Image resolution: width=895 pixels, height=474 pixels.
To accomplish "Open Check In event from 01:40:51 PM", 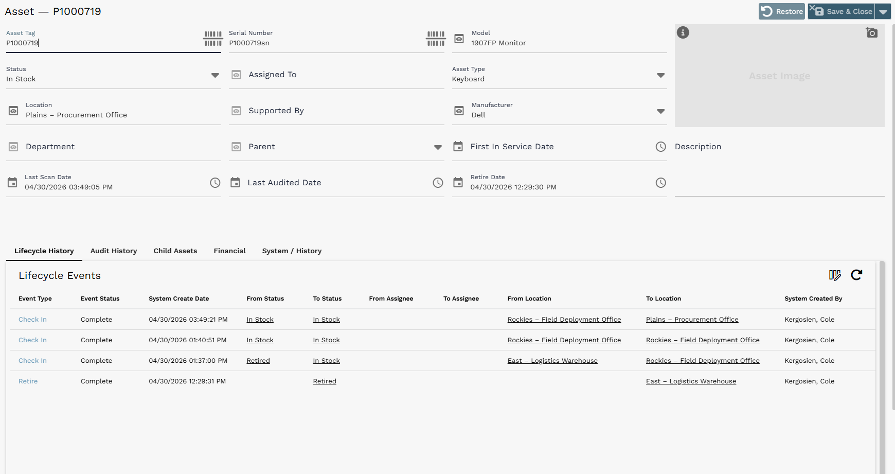I will tap(32, 340).
